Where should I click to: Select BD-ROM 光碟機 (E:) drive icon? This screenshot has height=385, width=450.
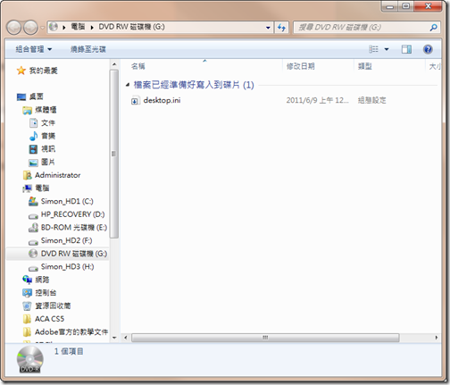click(x=33, y=228)
